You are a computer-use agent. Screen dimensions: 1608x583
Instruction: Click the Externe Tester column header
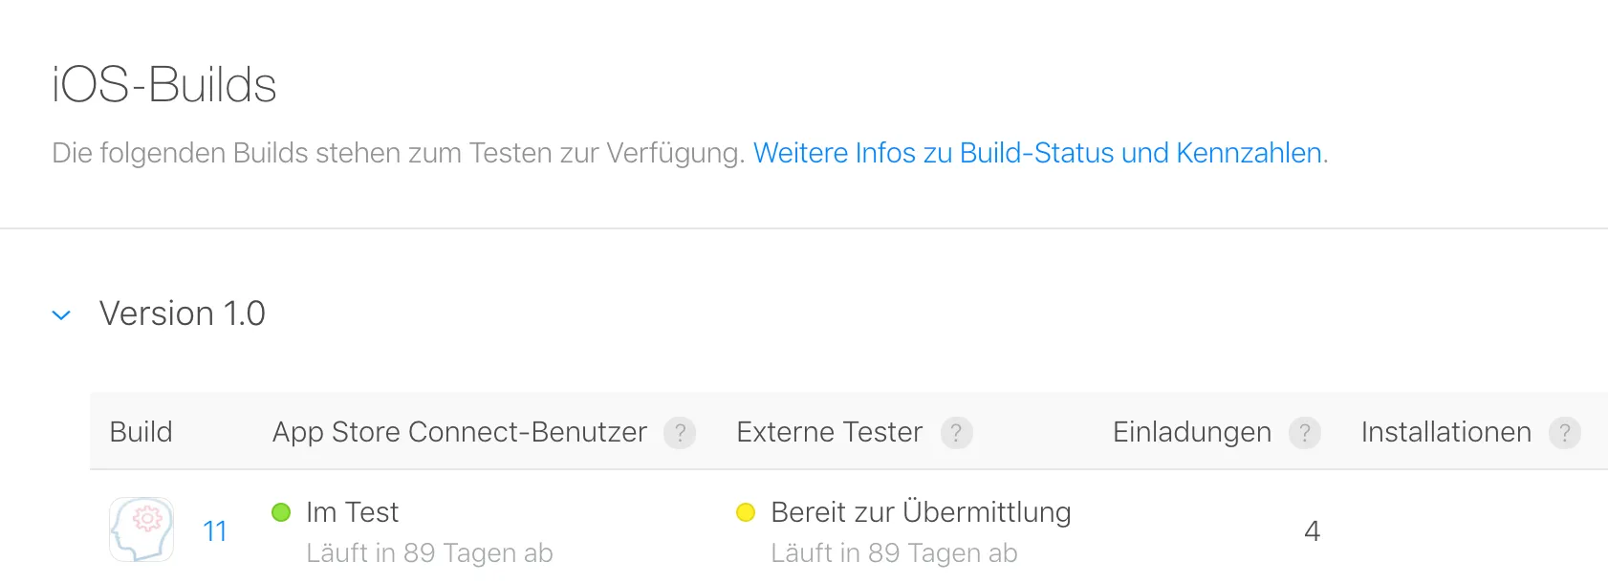point(829,432)
